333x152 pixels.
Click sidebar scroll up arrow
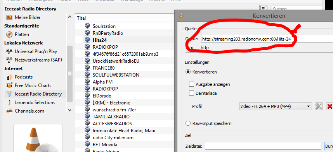point(69,17)
